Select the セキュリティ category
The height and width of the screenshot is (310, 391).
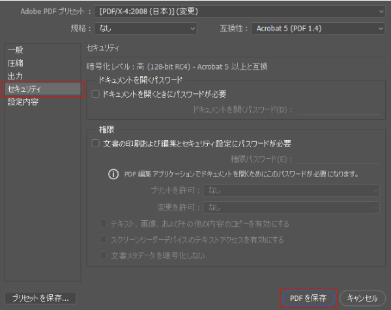click(x=43, y=89)
